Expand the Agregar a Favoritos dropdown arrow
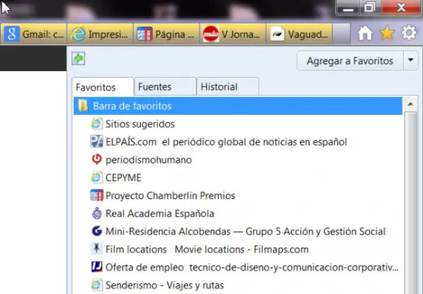Screen dimensions: 423x294 pos(410,61)
